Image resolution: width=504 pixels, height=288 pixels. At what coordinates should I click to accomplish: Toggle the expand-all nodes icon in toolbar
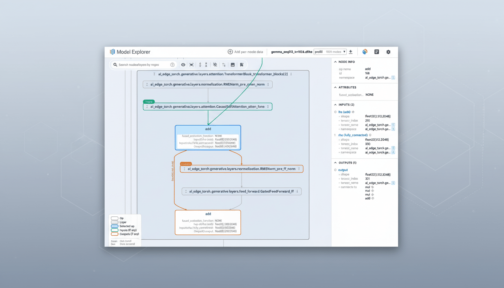(200, 64)
